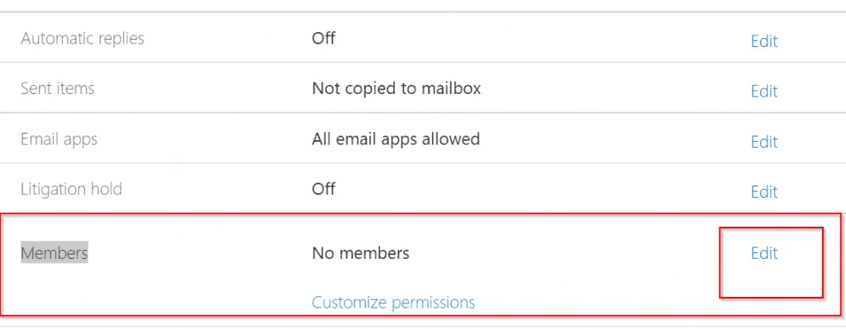The height and width of the screenshot is (329, 846).
Task: Click the Email apps label
Action: pyautogui.click(x=59, y=139)
